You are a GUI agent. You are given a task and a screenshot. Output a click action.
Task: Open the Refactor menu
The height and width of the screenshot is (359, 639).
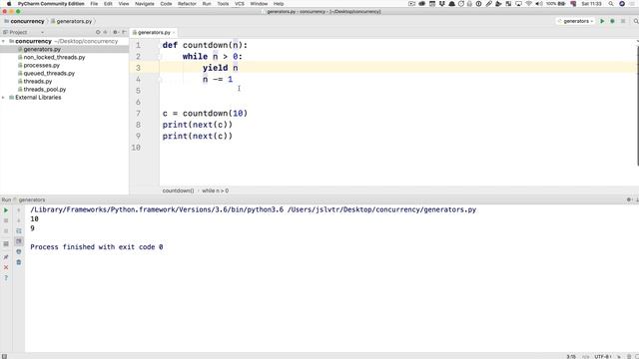click(187, 4)
